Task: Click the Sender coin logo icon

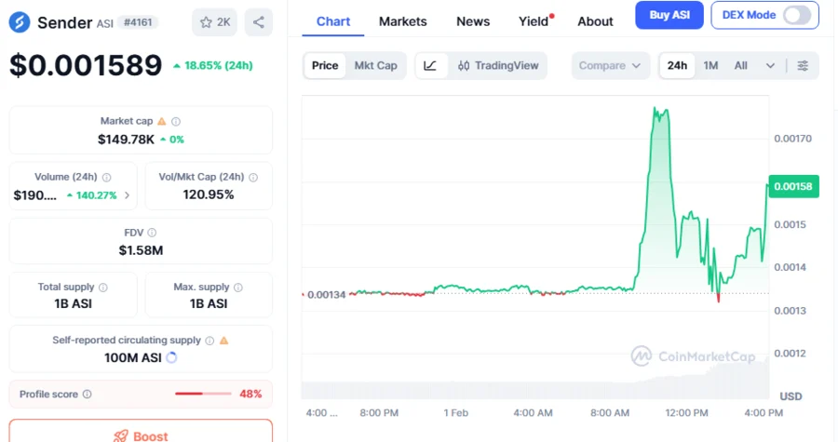Action: (20, 22)
